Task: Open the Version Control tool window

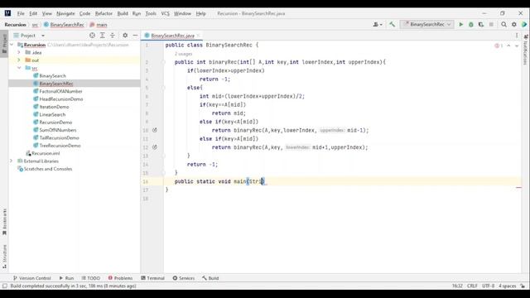Action: pos(31,278)
